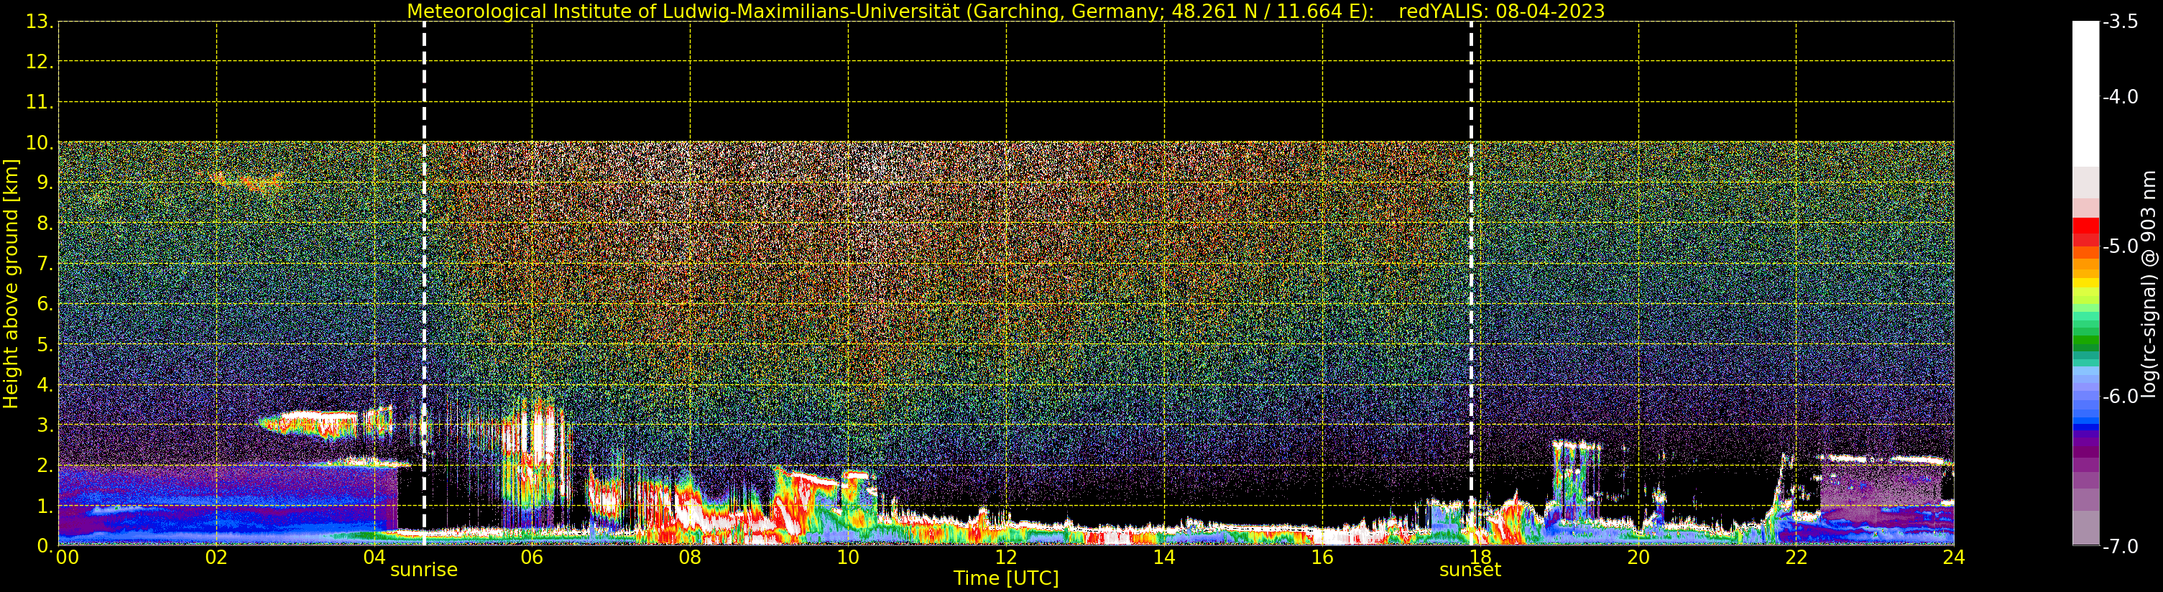This screenshot has width=2163, height=592.
Task: Click the -3.5 colorbar tick value
Action: point(2120,22)
